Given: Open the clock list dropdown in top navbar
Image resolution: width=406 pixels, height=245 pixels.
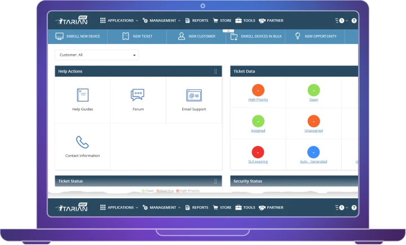Looking at the screenshot, I should 342,20.
